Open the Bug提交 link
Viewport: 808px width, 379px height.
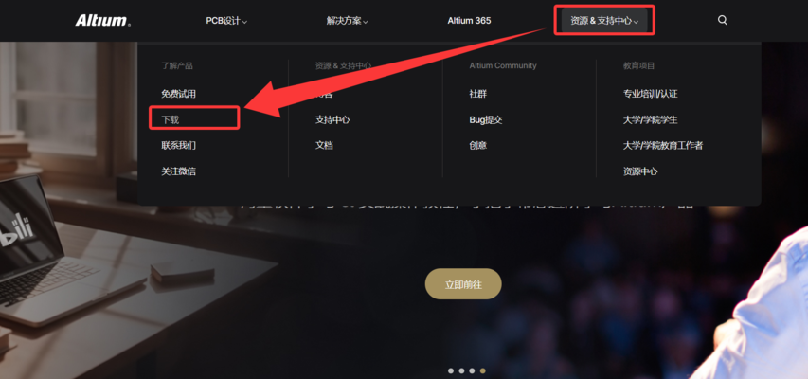[x=486, y=119]
